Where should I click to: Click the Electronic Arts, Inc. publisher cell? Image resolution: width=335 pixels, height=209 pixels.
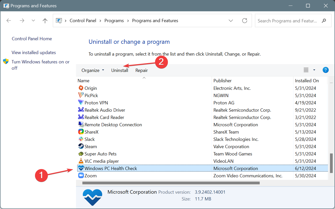point(232,88)
